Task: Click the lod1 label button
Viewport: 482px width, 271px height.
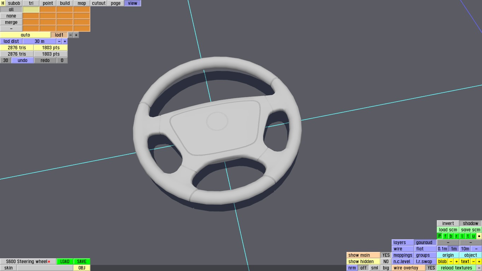Action: (x=59, y=35)
